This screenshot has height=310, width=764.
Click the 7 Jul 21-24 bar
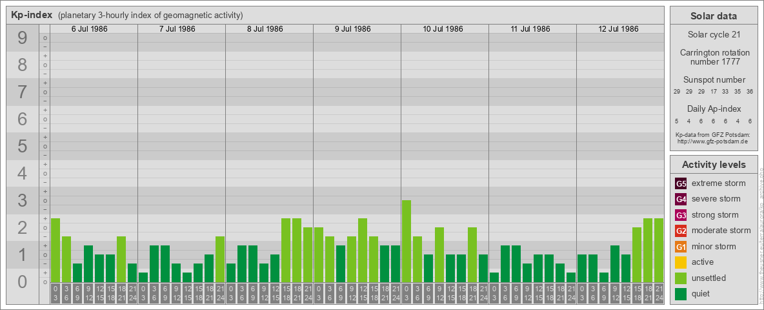[x=220, y=259]
